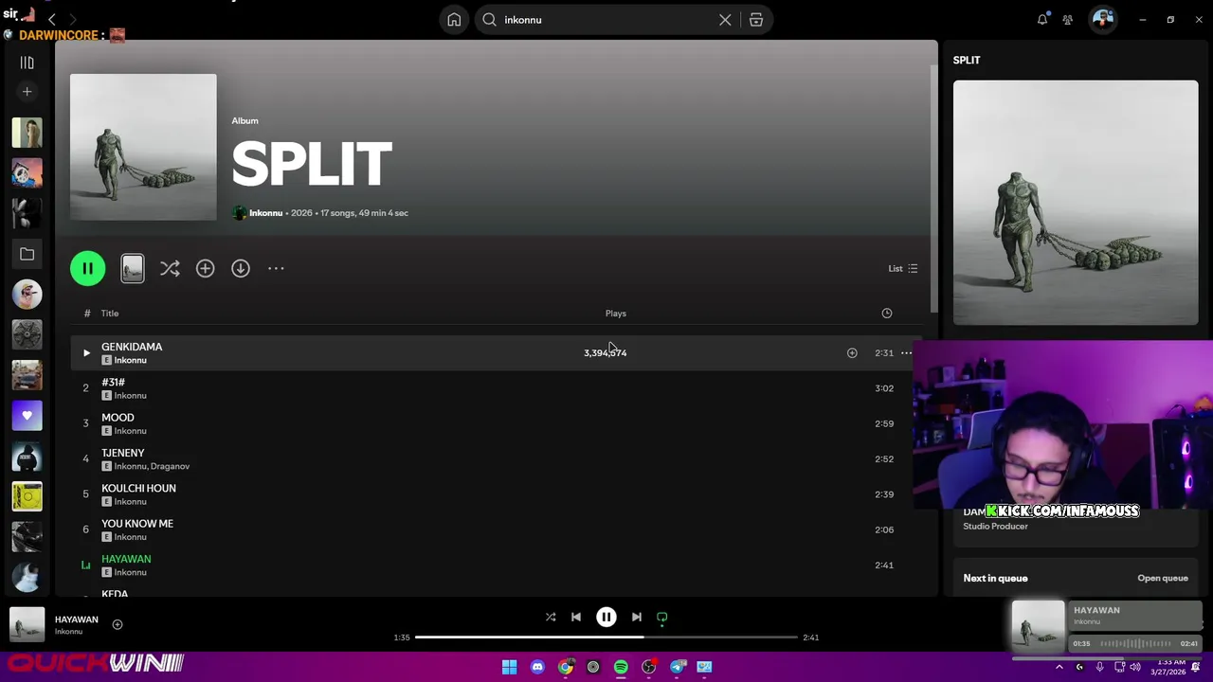Add GENKIDAMA to Liked Songs
This screenshot has width=1213, height=682.
coord(852,352)
